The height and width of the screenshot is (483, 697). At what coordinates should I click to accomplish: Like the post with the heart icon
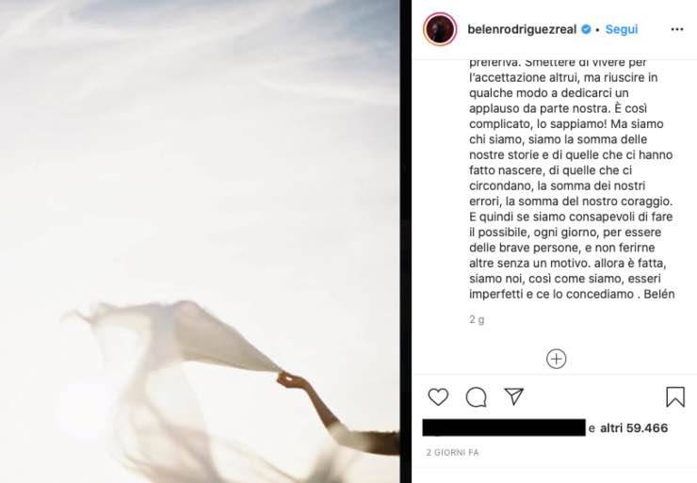pos(438,396)
